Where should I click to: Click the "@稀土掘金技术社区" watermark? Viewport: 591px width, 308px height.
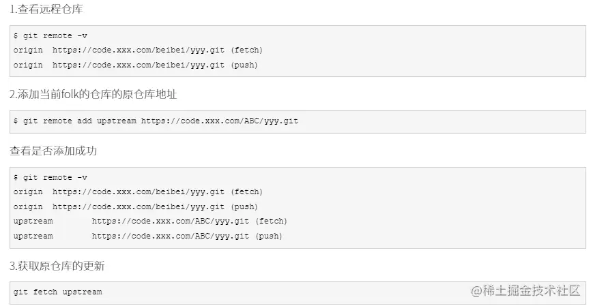524,291
